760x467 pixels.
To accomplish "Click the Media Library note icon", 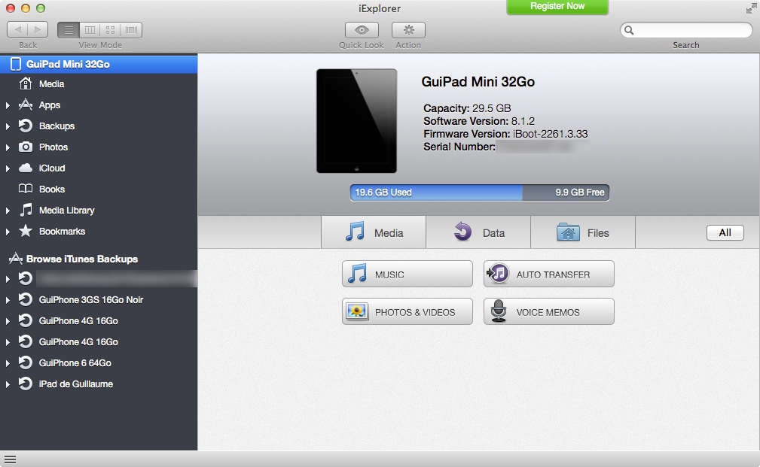I will click(x=26, y=210).
